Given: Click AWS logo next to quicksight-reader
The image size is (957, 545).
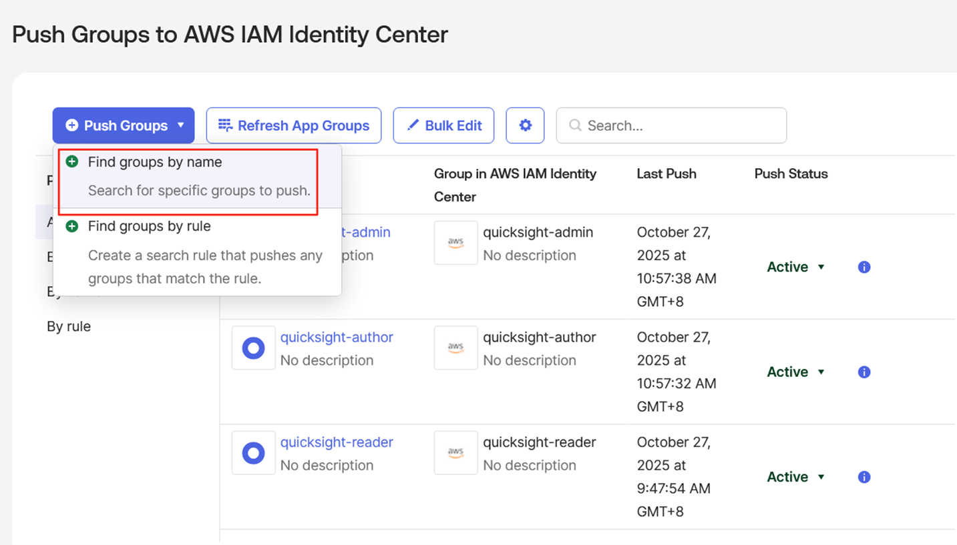Looking at the screenshot, I should tap(455, 453).
